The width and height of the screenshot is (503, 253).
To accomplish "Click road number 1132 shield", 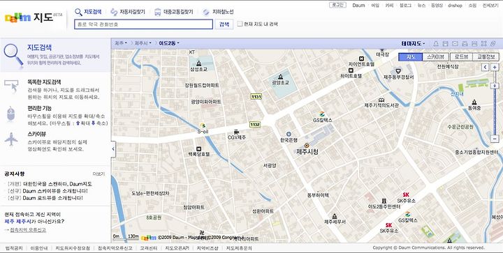I will [255, 125].
